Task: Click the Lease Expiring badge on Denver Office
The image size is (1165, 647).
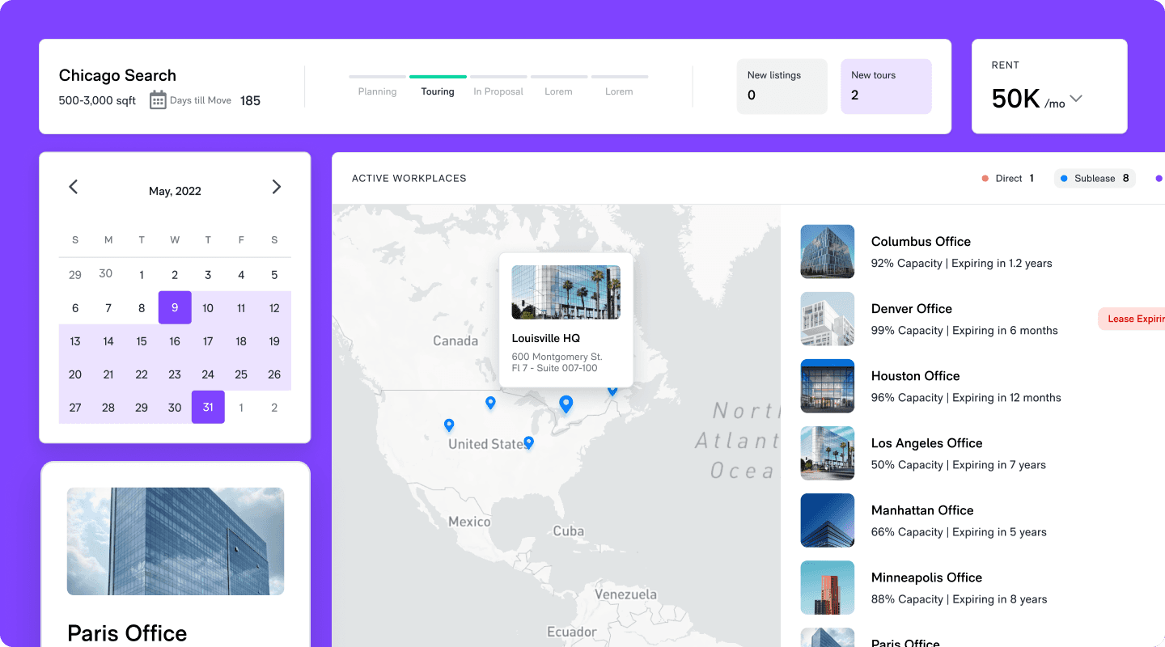Action: click(1132, 319)
